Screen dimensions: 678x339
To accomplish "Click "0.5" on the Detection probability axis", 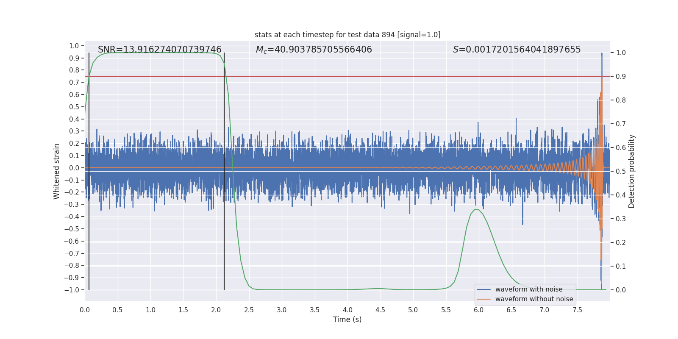I will 621,172.
